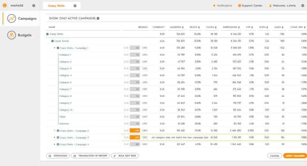This screenshot has height=166, width=307.
Task: Open the Support Center help icon
Action: click(x=240, y=6)
